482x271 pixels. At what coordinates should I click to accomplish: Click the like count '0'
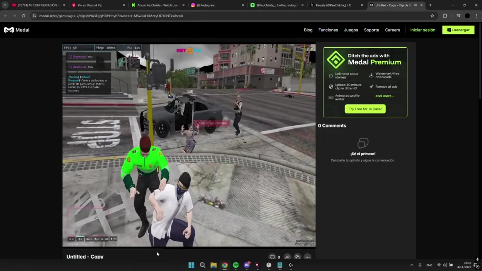click(x=279, y=257)
